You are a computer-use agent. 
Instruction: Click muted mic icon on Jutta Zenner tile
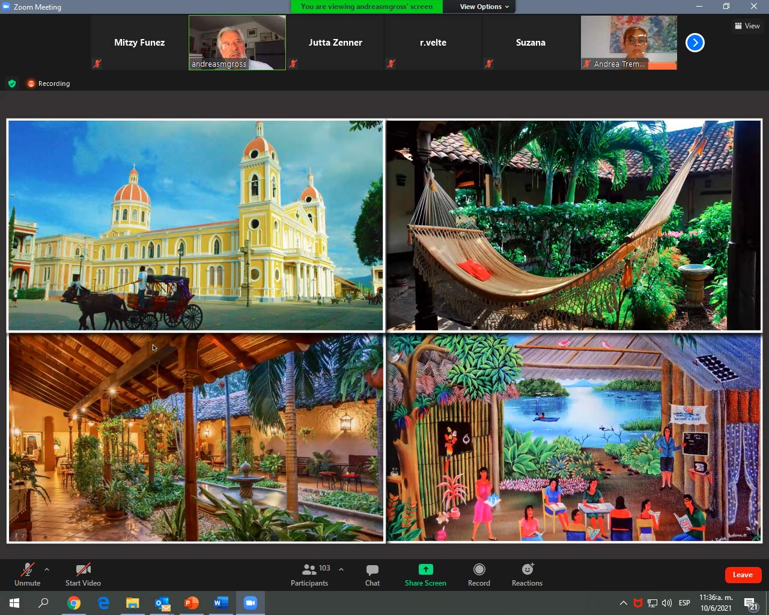tap(293, 64)
